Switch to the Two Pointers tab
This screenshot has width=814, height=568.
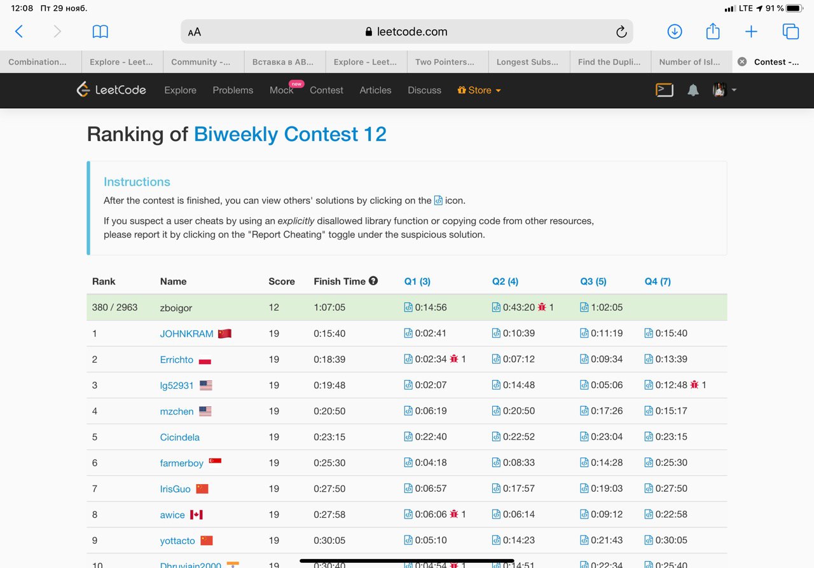(x=448, y=62)
